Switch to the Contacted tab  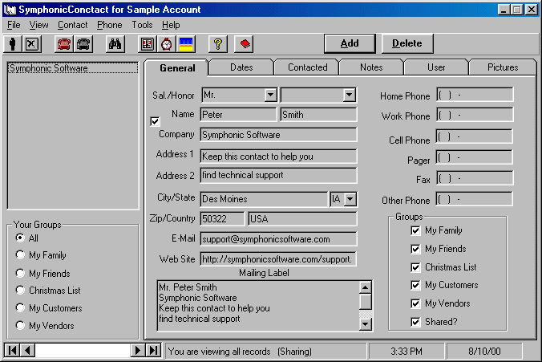[307, 67]
